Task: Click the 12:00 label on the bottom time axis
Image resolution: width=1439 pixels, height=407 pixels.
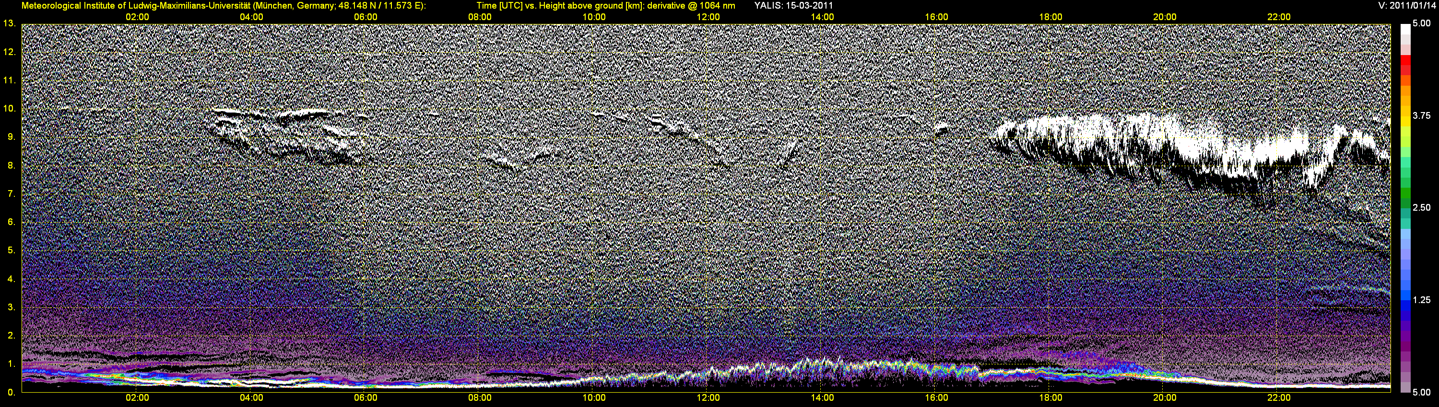Action: pyautogui.click(x=708, y=398)
